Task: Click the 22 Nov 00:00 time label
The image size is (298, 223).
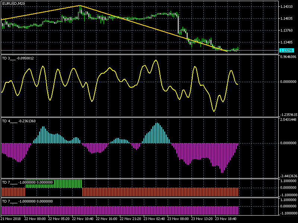Action: click(x=35, y=219)
